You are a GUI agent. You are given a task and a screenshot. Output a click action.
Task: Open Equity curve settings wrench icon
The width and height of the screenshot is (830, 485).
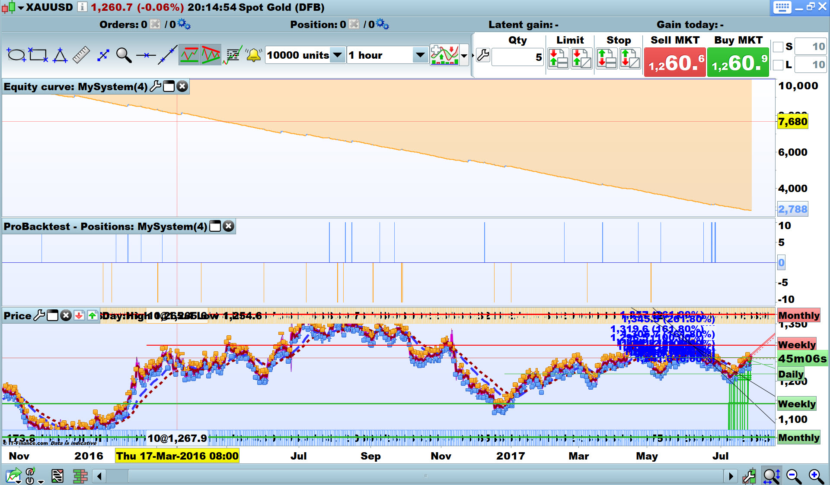coord(156,87)
